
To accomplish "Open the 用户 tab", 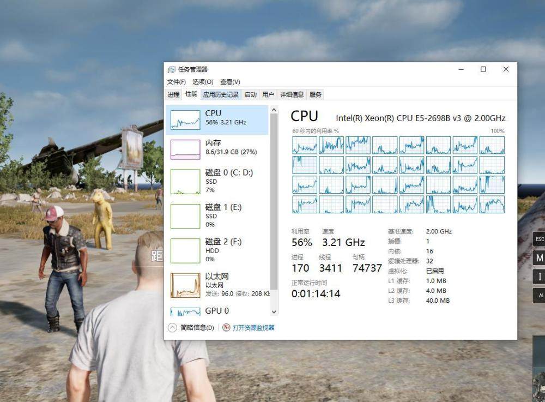I will click(x=268, y=94).
